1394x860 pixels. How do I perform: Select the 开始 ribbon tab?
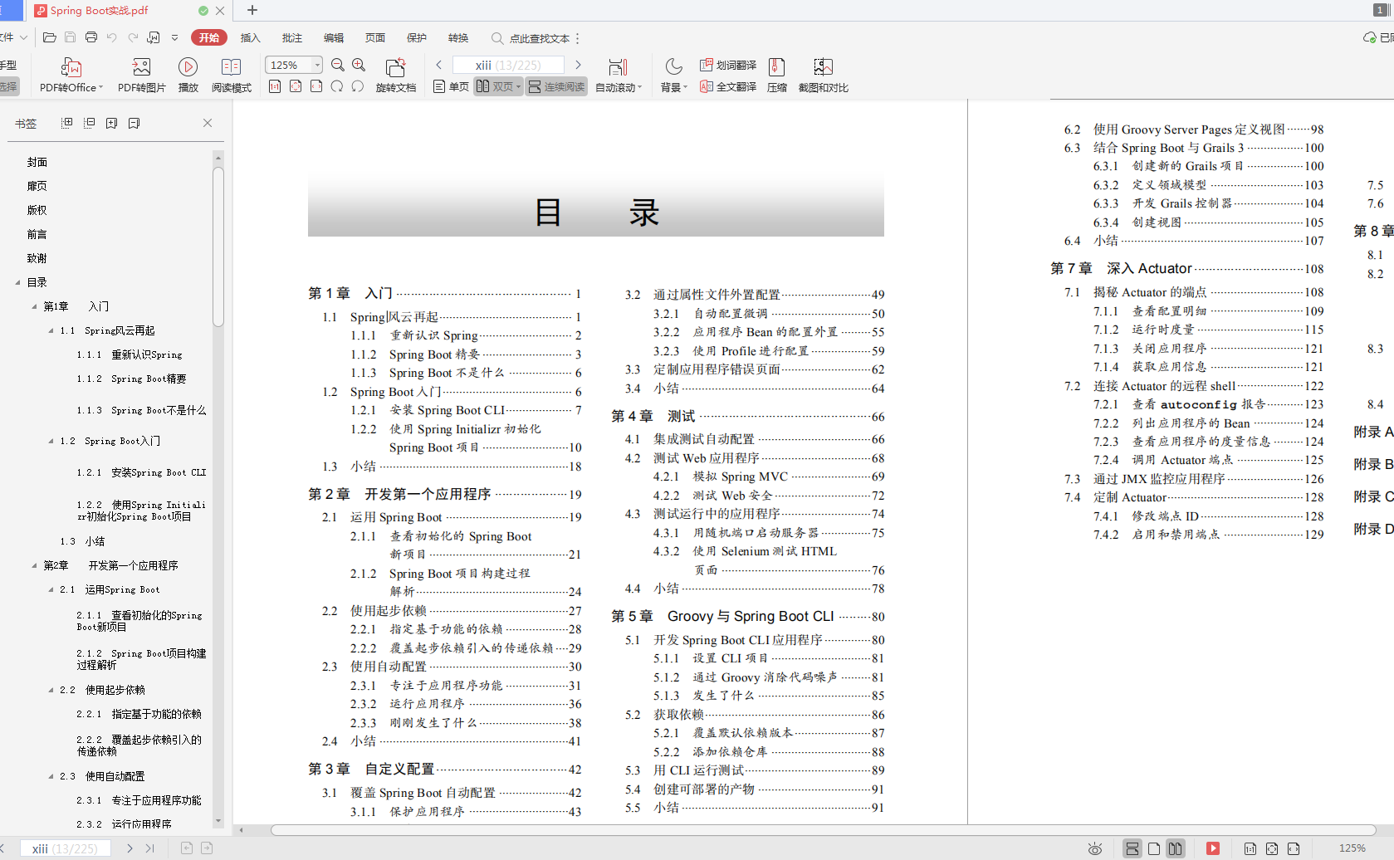[x=209, y=37]
